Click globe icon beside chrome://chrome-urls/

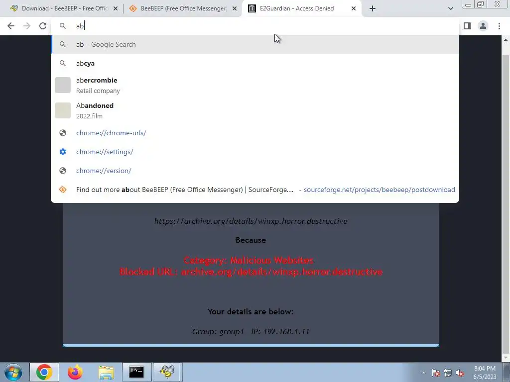click(x=63, y=133)
